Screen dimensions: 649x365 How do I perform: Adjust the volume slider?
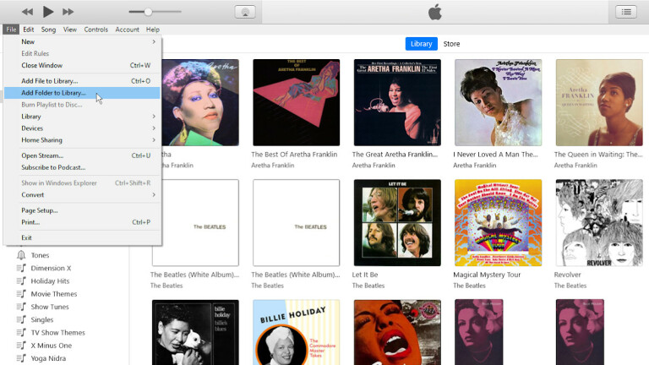tap(155, 12)
